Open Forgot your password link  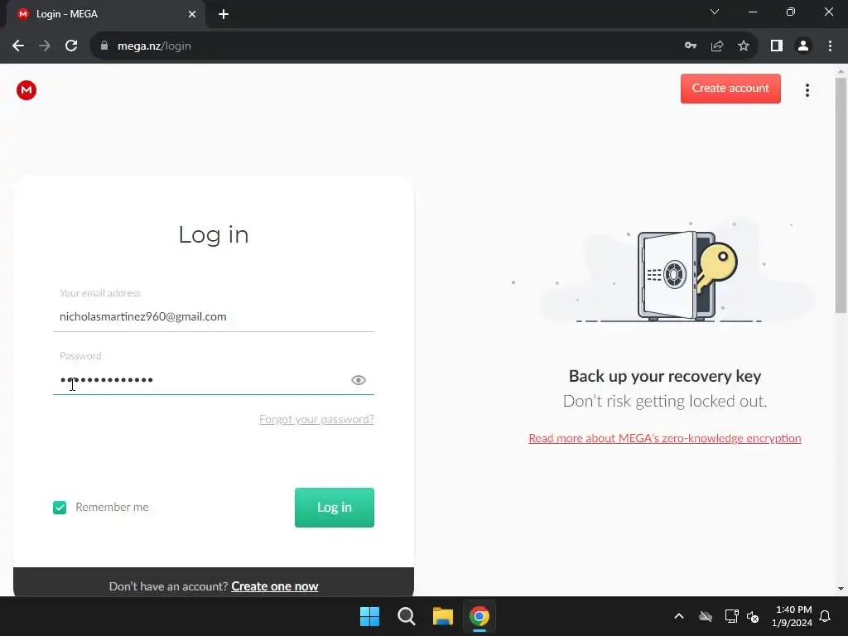coord(316,419)
